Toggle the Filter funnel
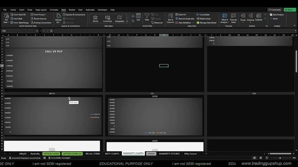Screen dimensions: 298x167 (147, 17)
